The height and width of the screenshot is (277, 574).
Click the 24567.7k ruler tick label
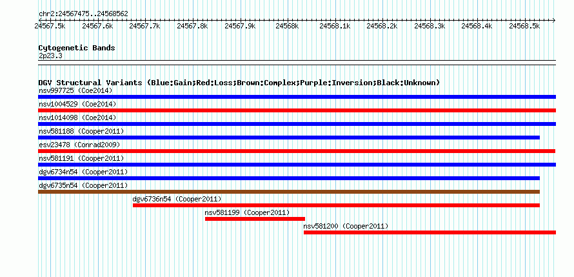point(145,26)
